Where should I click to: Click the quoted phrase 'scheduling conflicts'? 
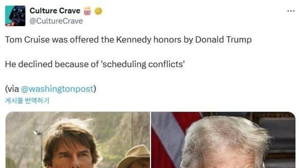(x=143, y=64)
